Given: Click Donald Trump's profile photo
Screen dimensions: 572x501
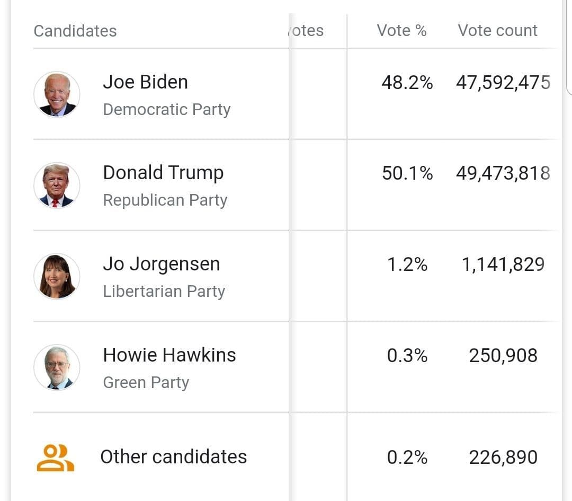Looking at the screenshot, I should [x=57, y=186].
